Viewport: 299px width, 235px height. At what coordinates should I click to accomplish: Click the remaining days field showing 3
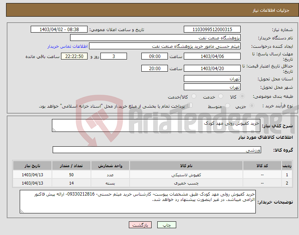coord(114,56)
